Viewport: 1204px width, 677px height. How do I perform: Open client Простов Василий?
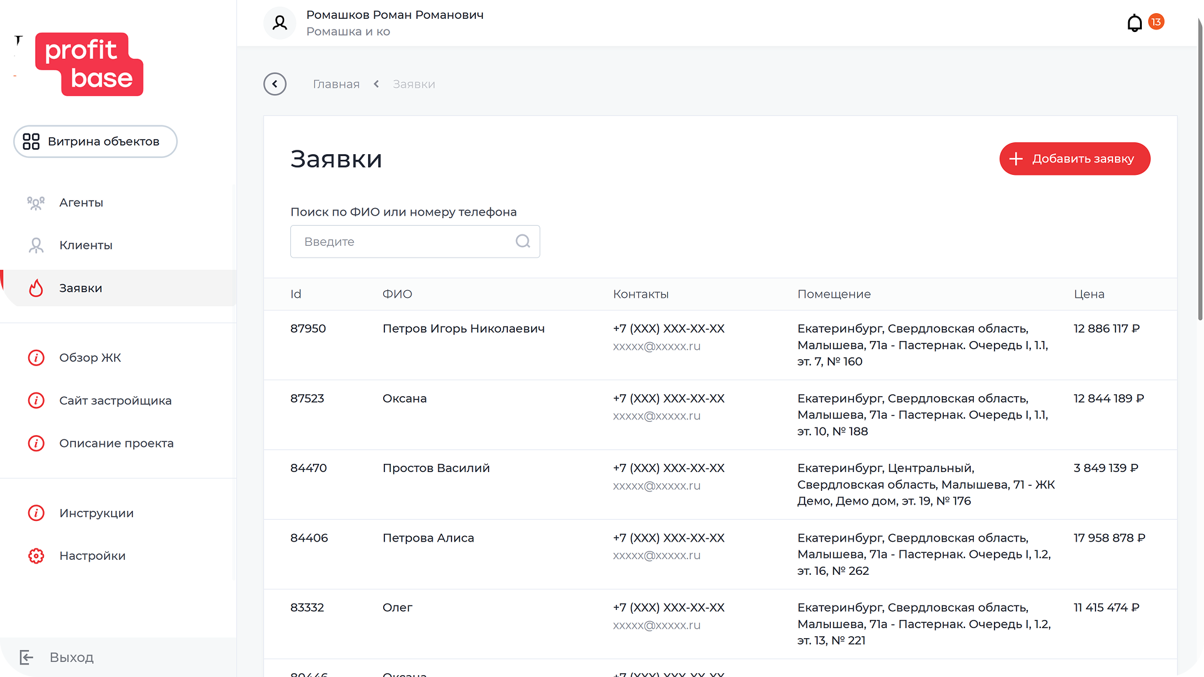tap(436, 468)
